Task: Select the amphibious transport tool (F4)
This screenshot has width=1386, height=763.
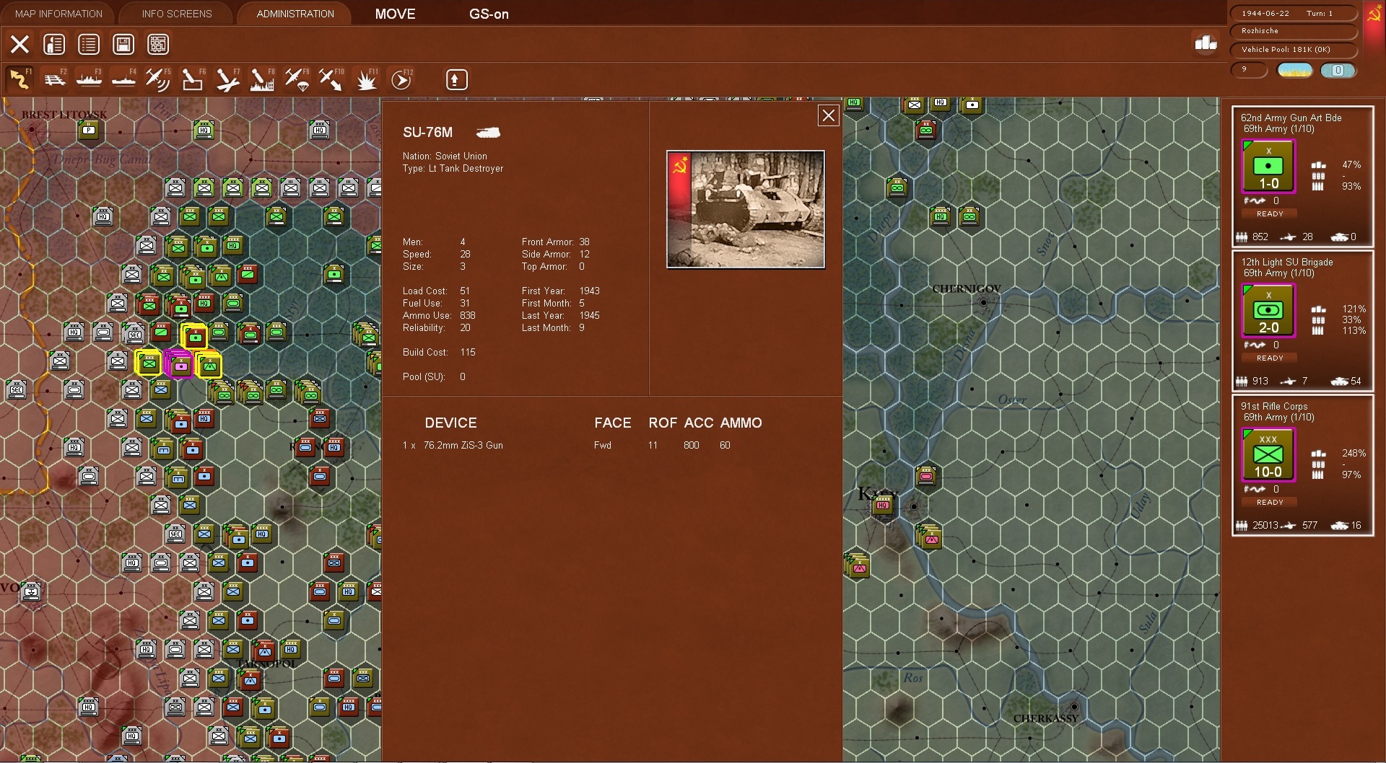Action: 123,79
